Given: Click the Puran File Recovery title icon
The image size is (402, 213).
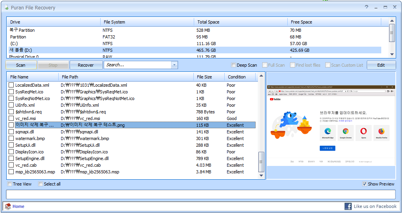Looking at the screenshot, I should [7, 7].
